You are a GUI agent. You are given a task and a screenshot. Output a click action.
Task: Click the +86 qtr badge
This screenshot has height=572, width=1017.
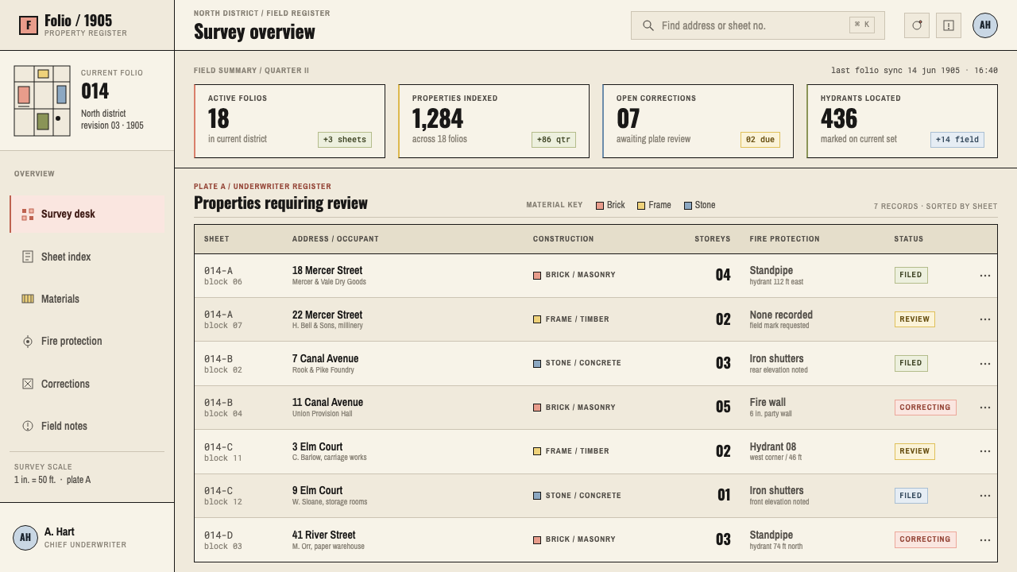[554, 140]
